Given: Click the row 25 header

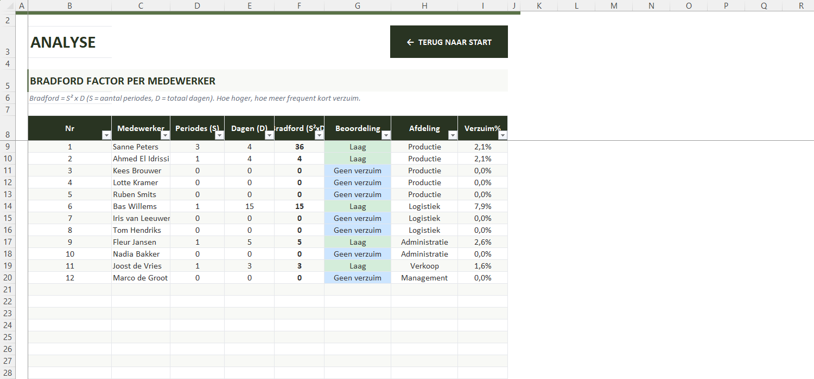Looking at the screenshot, I should (x=8, y=337).
